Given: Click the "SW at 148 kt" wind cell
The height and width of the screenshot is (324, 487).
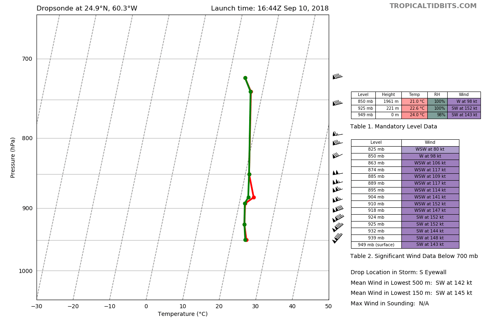Looking at the screenshot, I should coord(430,238).
